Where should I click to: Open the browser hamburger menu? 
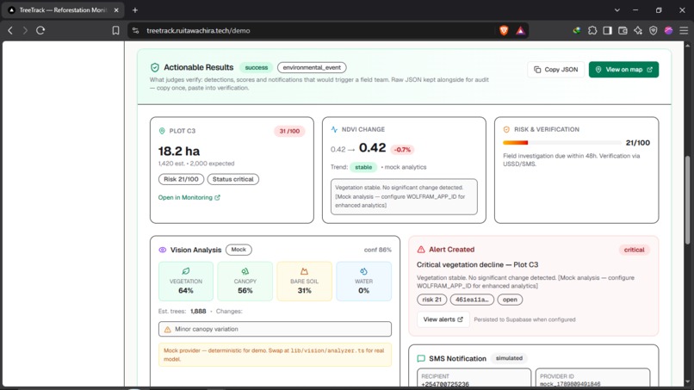pos(684,30)
